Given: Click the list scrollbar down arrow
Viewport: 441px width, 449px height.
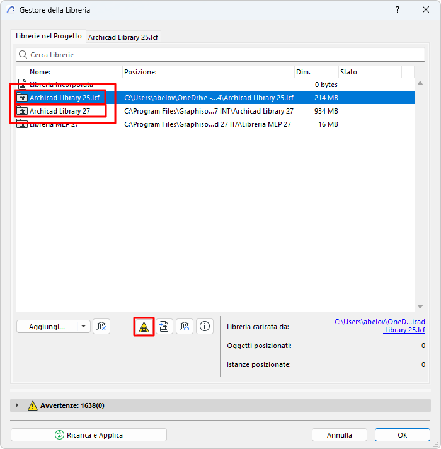Looking at the screenshot, I should coord(420,306).
